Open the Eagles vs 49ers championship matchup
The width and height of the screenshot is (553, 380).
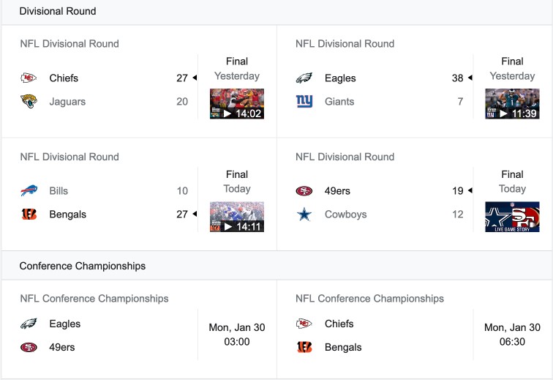pos(139,329)
